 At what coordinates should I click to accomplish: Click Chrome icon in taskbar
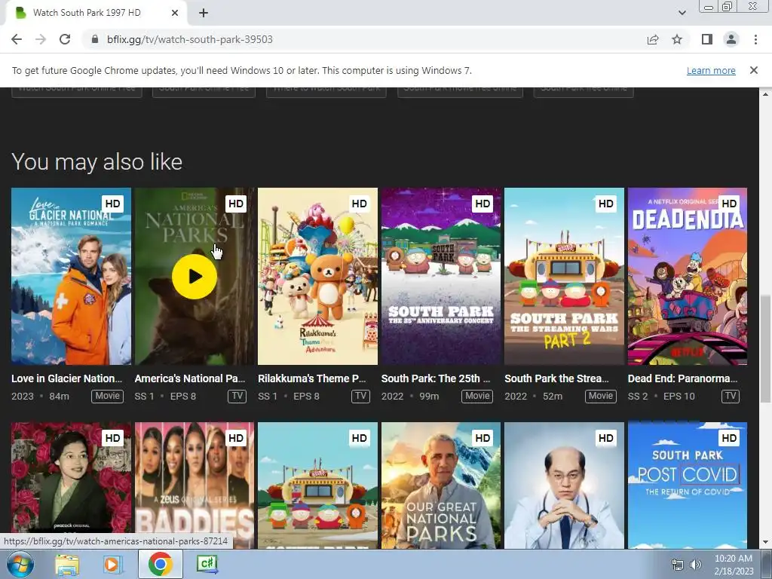(160, 564)
